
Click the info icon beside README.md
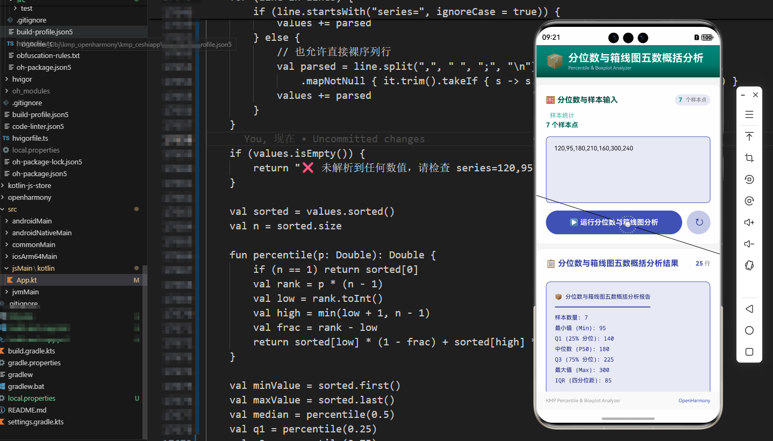(x=3, y=410)
